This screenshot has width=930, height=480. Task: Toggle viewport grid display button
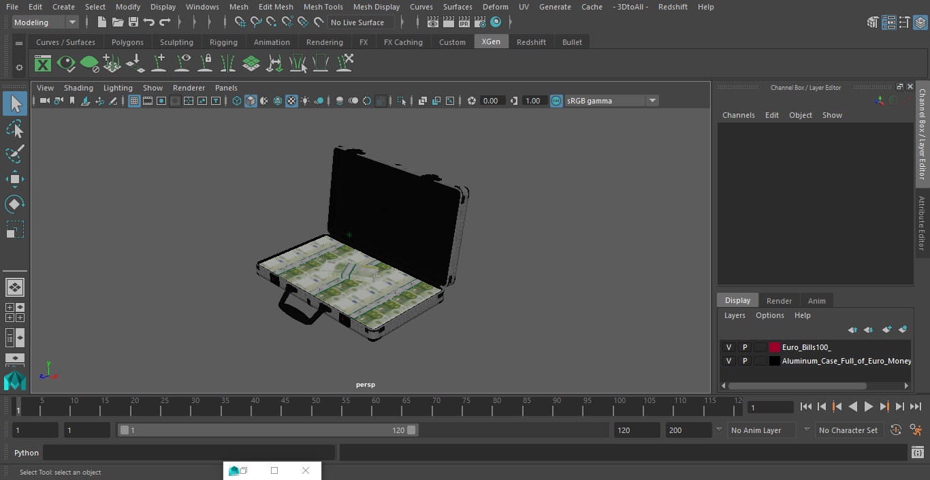point(134,101)
